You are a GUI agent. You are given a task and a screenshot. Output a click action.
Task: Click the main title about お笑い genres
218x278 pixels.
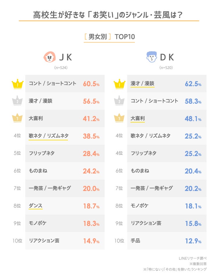tap(109, 15)
